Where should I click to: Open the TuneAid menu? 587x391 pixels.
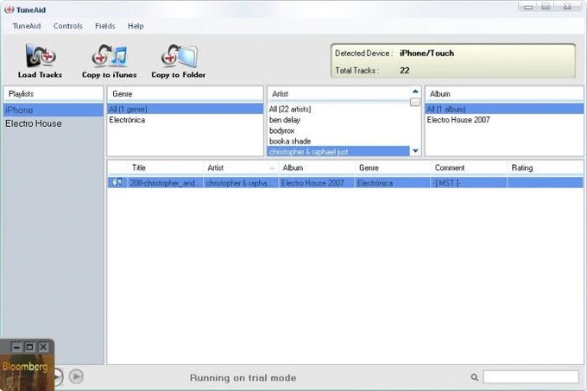(27, 26)
